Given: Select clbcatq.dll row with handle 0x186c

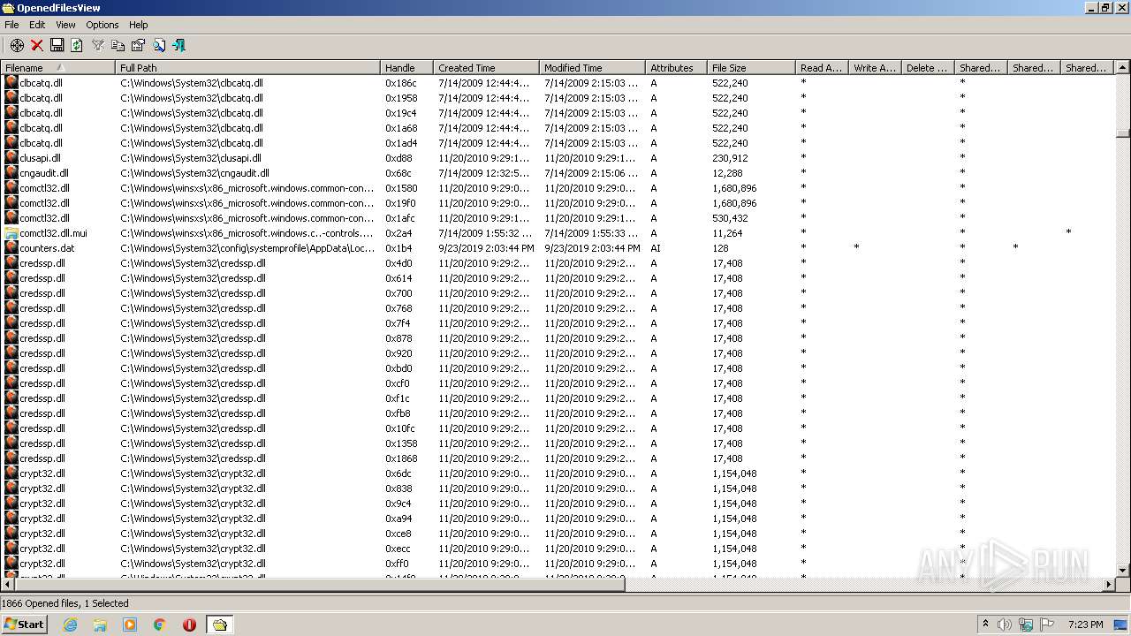Looking at the screenshot, I should pyautogui.click(x=557, y=83).
